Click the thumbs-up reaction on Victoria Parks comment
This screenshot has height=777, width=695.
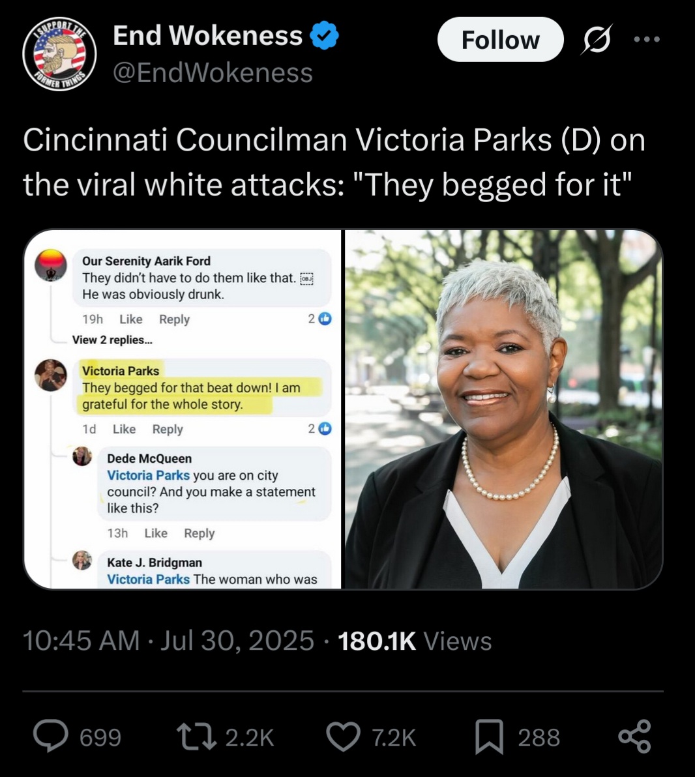[325, 429]
